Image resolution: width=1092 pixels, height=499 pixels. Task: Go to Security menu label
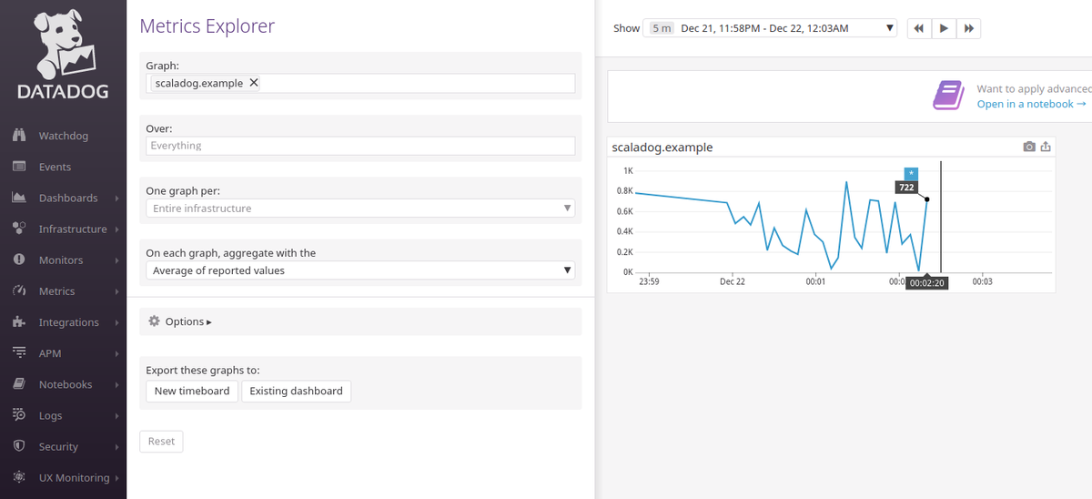[x=58, y=446]
